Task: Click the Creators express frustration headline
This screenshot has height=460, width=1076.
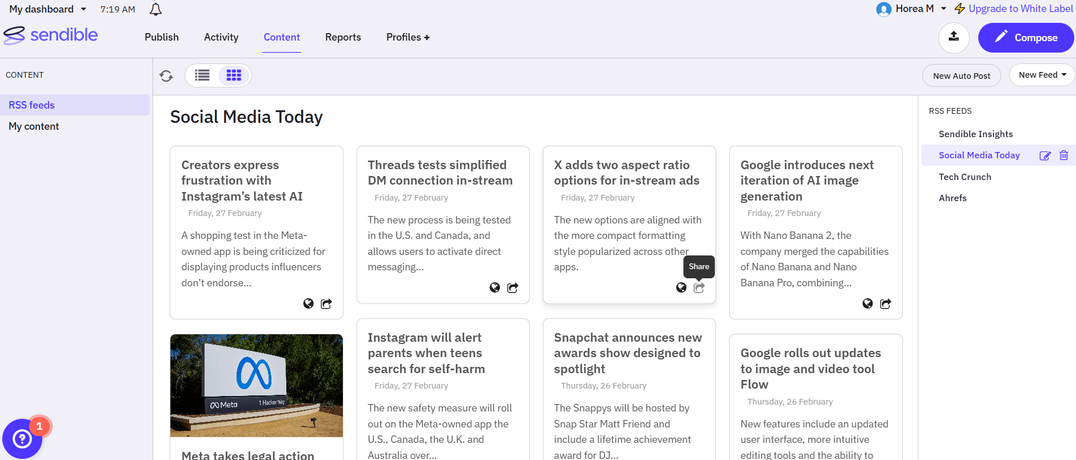Action: (242, 181)
